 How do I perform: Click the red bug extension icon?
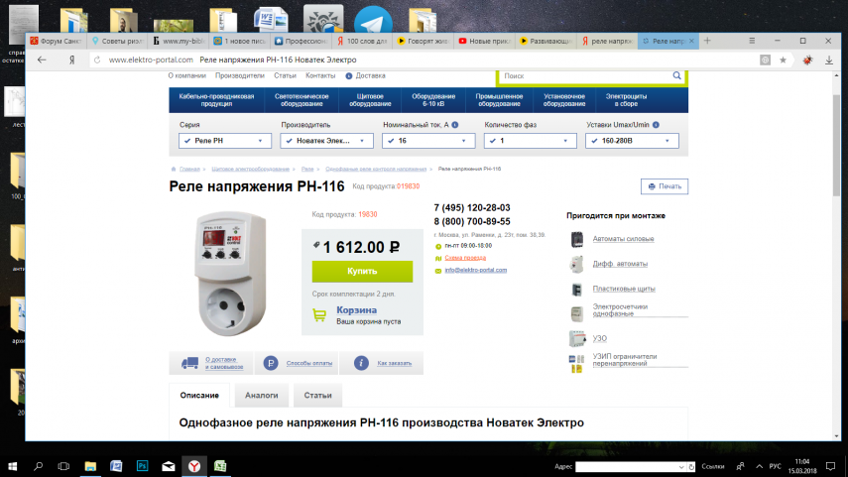[807, 60]
